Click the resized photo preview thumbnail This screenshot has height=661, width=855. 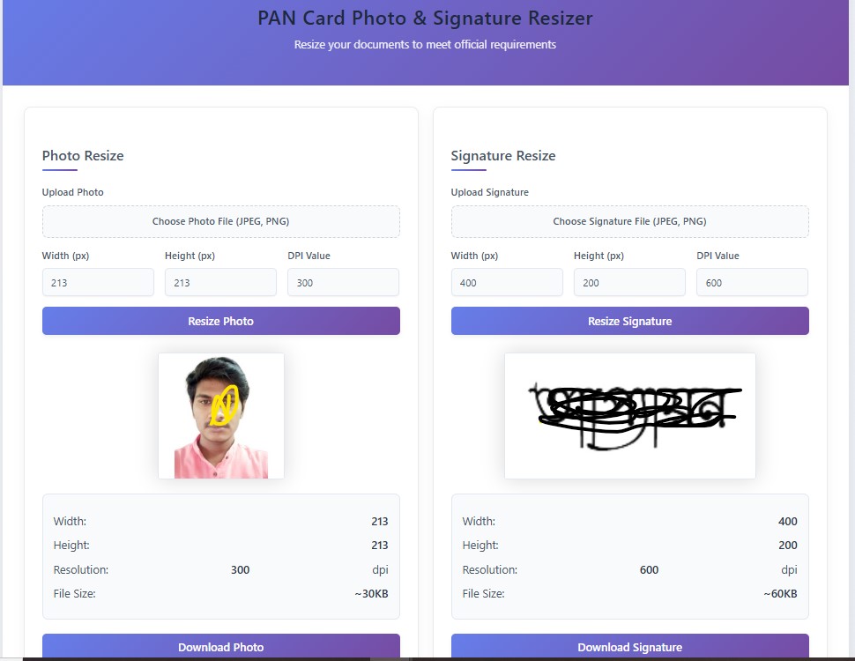click(x=221, y=416)
